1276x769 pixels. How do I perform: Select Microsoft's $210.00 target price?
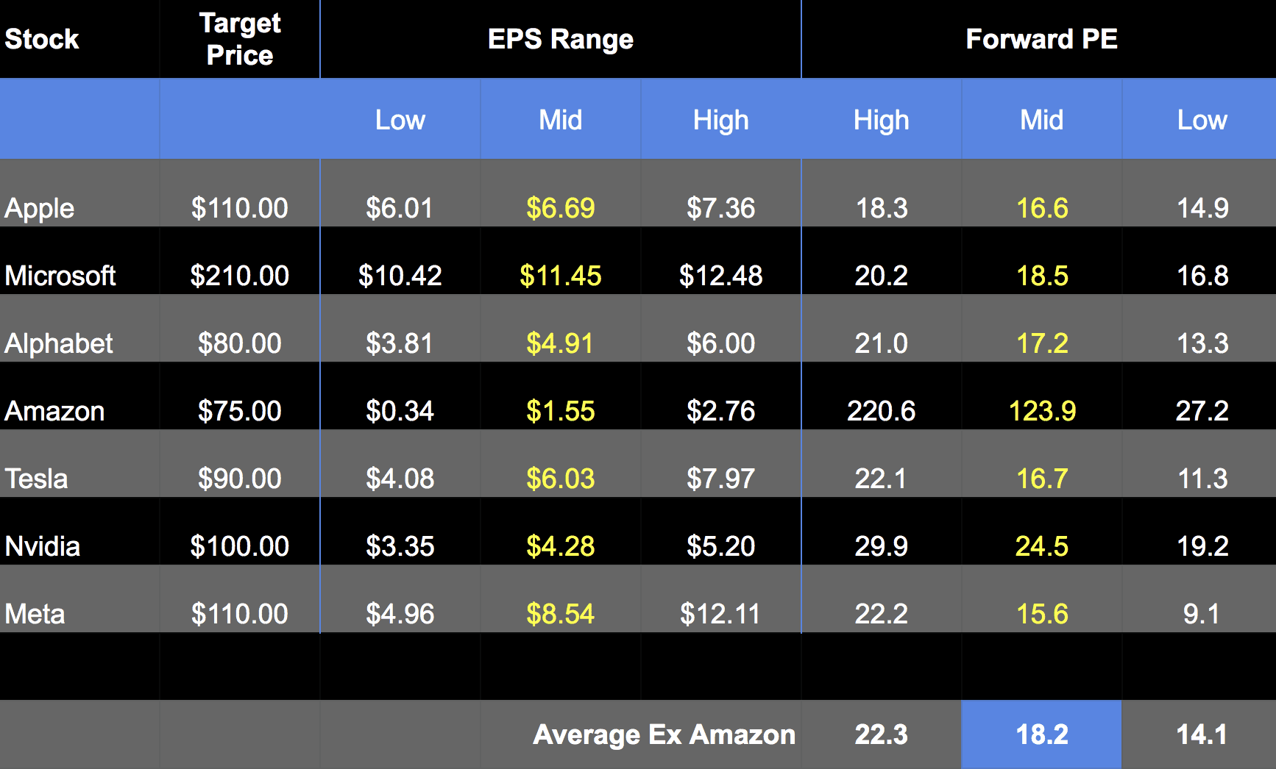(x=240, y=276)
